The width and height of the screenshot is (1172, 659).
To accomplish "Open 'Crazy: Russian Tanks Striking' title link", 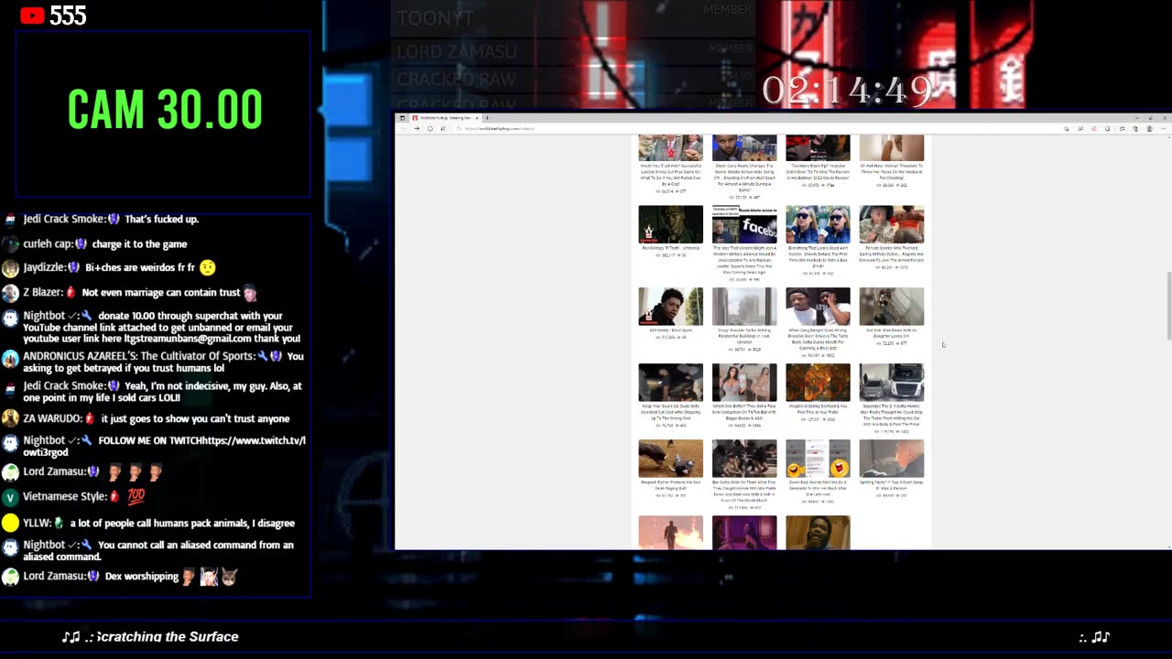I will pos(744,336).
